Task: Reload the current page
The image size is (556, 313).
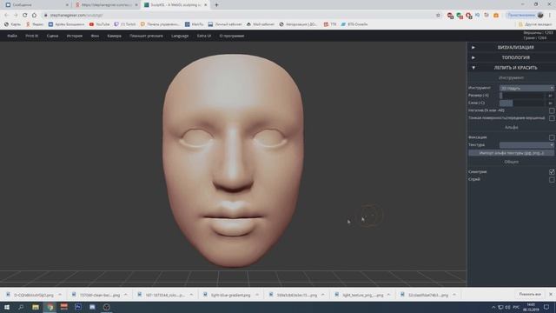Action: click(25, 15)
